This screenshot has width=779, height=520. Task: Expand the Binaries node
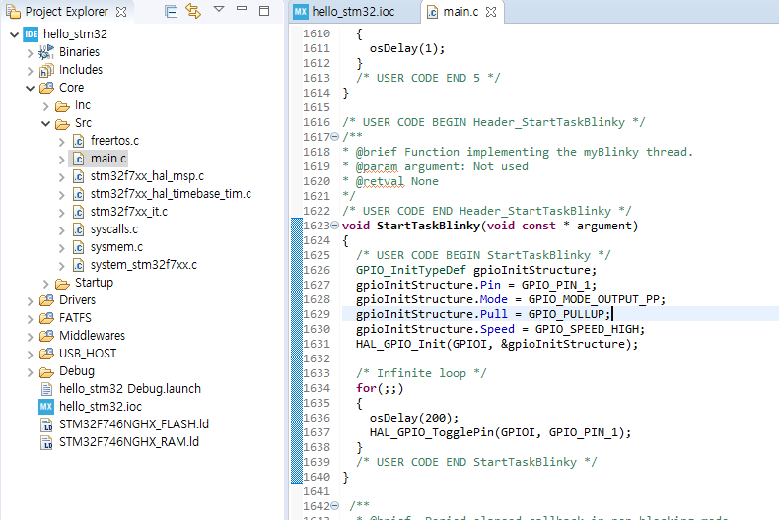click(x=30, y=52)
